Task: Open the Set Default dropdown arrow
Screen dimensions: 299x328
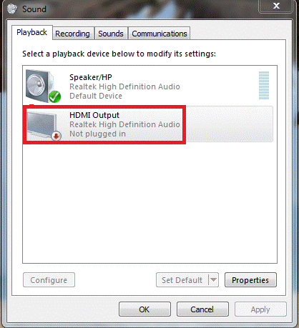Action: (213, 279)
